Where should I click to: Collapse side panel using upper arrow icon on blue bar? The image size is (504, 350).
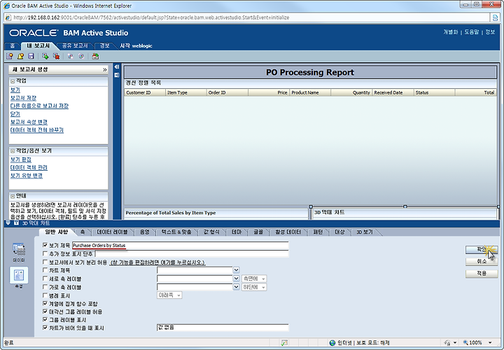coord(117,67)
